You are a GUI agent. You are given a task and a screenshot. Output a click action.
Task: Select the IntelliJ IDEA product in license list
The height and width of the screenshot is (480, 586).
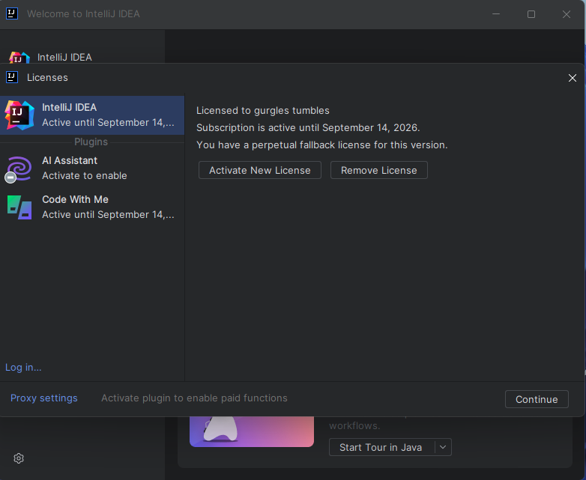coord(91,115)
